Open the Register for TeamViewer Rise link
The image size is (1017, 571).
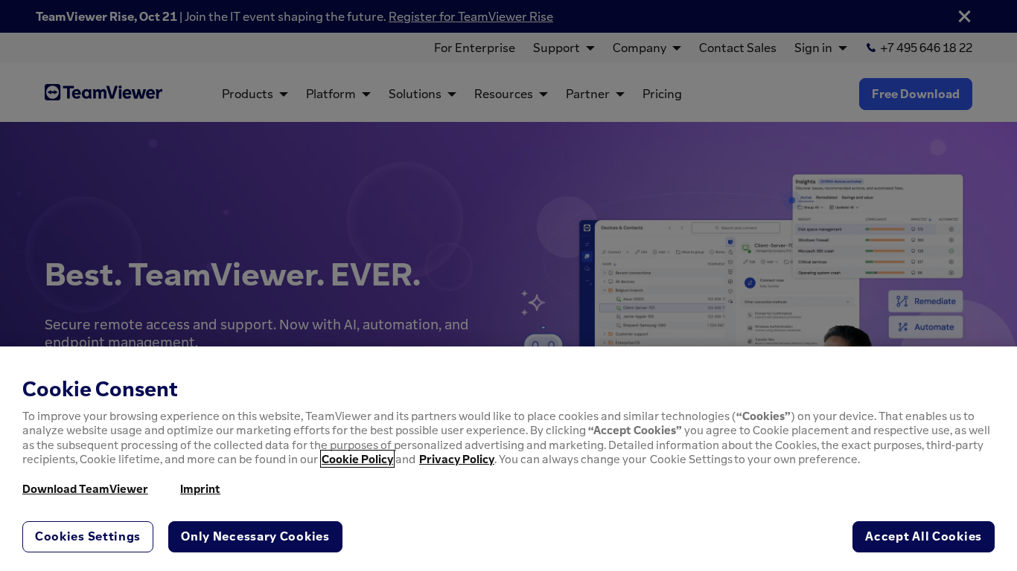(x=471, y=16)
